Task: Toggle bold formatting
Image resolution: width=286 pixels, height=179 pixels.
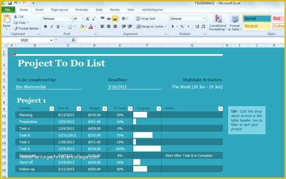Action: pyautogui.click(x=45, y=27)
